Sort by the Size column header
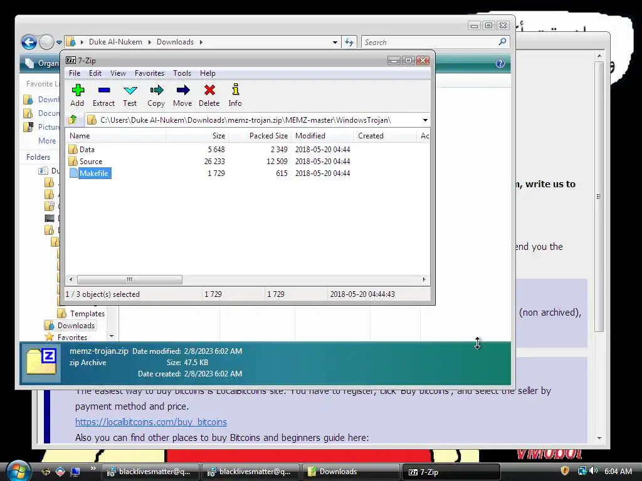 click(197, 136)
